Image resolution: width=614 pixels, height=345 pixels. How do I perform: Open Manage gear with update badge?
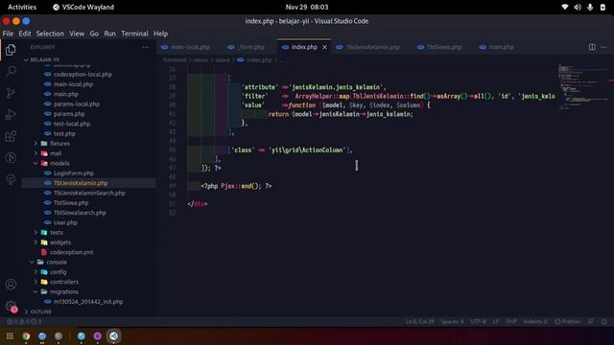pyautogui.click(x=11, y=307)
